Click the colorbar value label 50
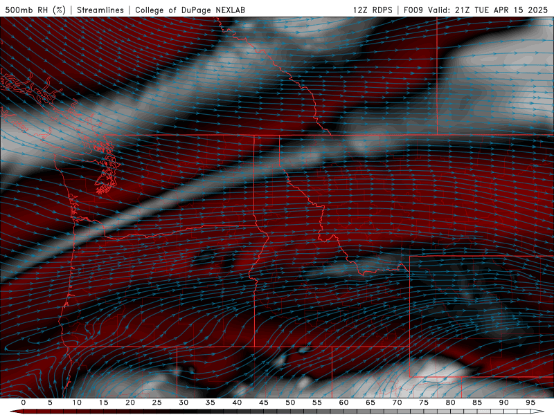 [x=290, y=403]
